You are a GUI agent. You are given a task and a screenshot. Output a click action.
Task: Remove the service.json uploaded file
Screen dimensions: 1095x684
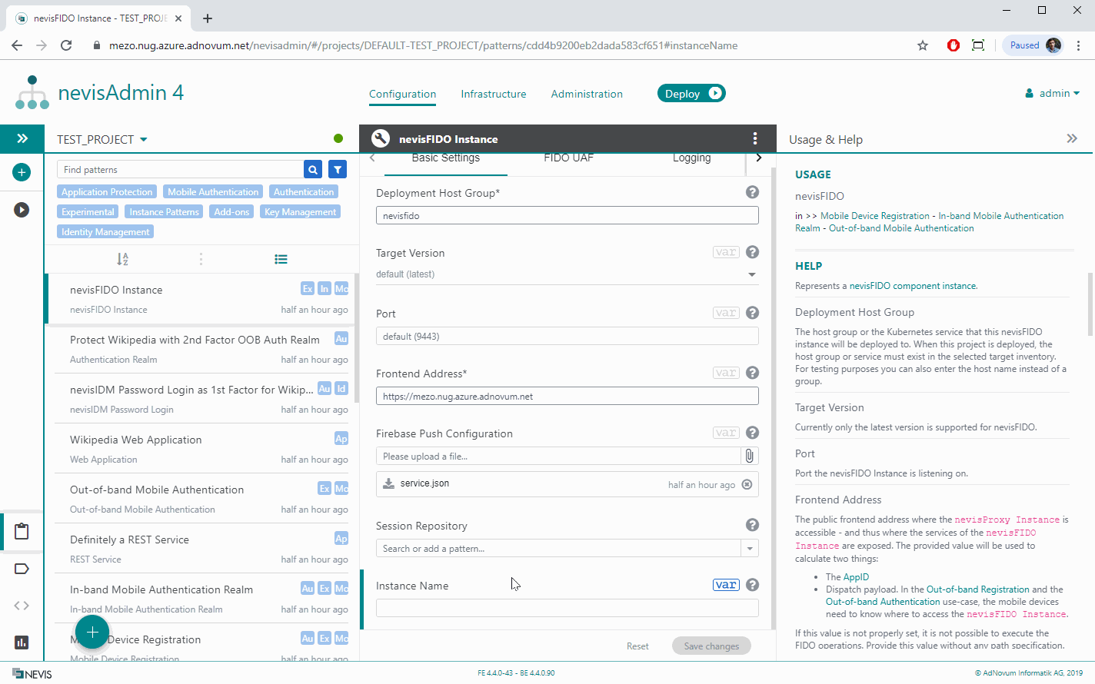pos(747,485)
